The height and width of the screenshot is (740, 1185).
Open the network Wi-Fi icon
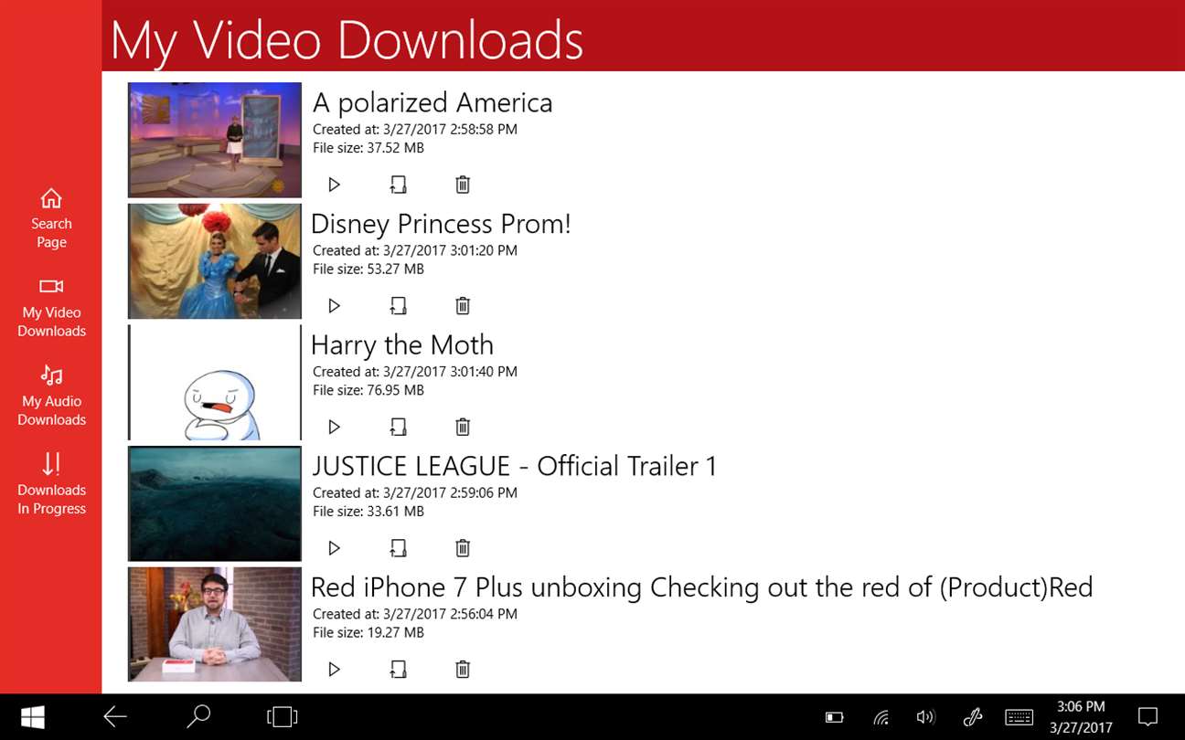click(881, 717)
